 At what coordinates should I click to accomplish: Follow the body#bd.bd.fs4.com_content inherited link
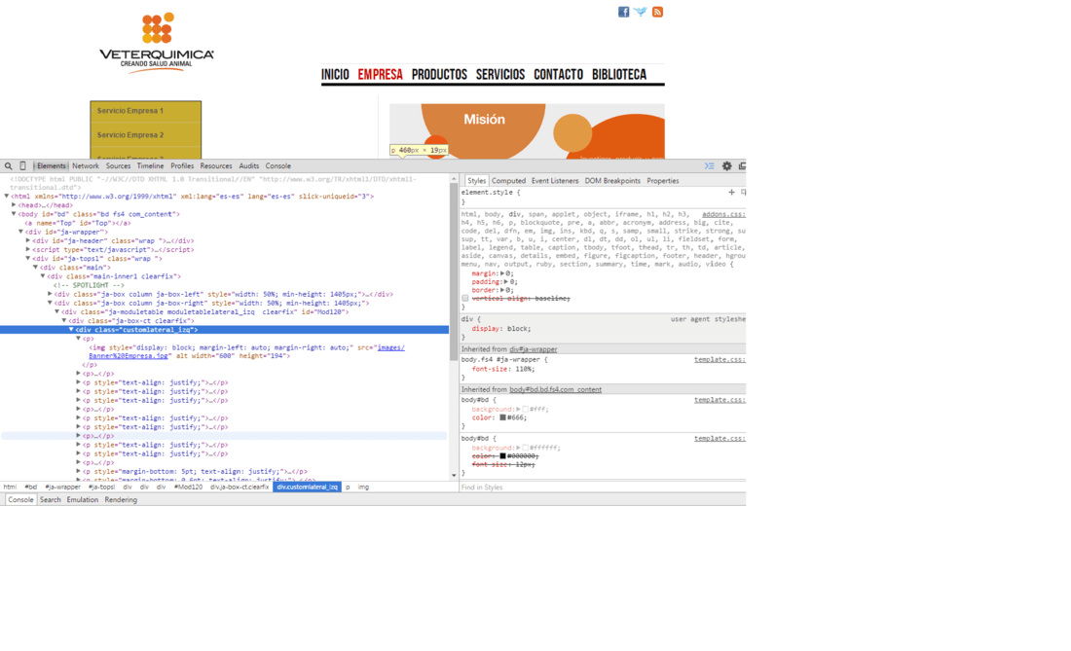click(x=555, y=389)
